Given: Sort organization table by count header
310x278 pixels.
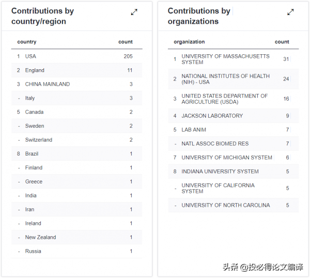Looking at the screenshot, I should click(282, 42).
